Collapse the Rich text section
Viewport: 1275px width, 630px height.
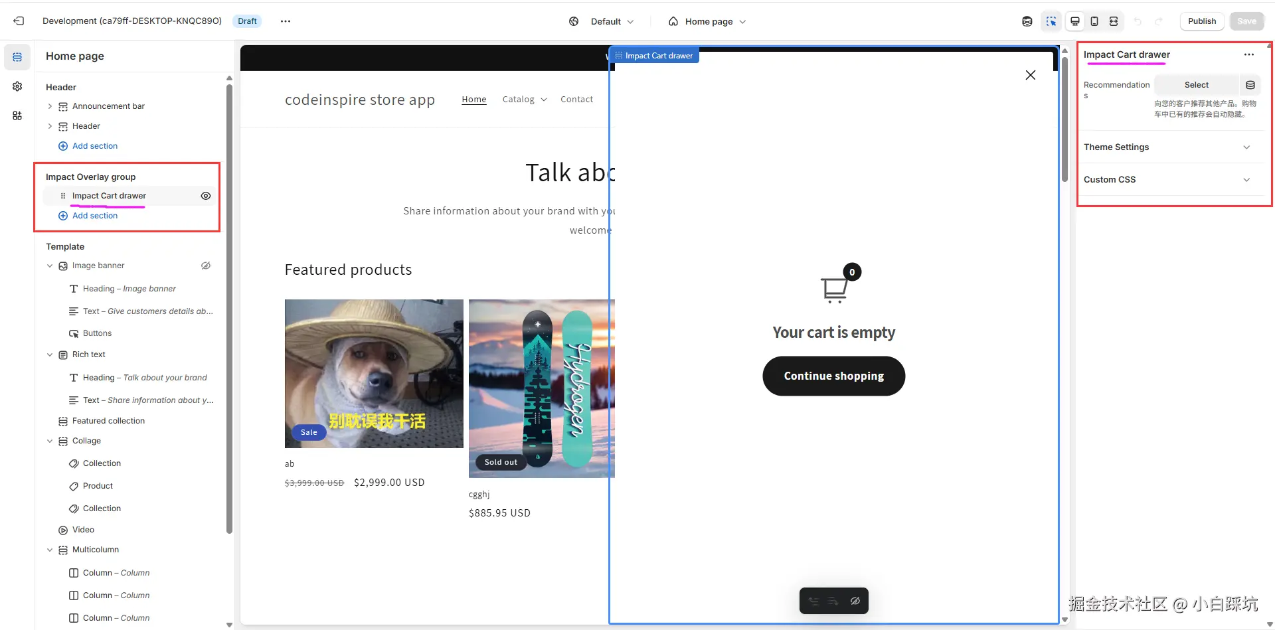point(50,354)
